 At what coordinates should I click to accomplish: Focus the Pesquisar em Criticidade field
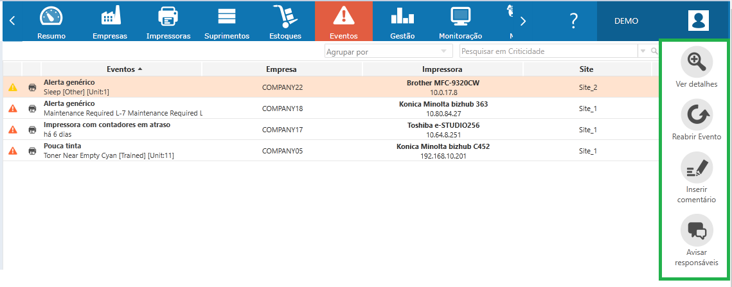click(547, 51)
